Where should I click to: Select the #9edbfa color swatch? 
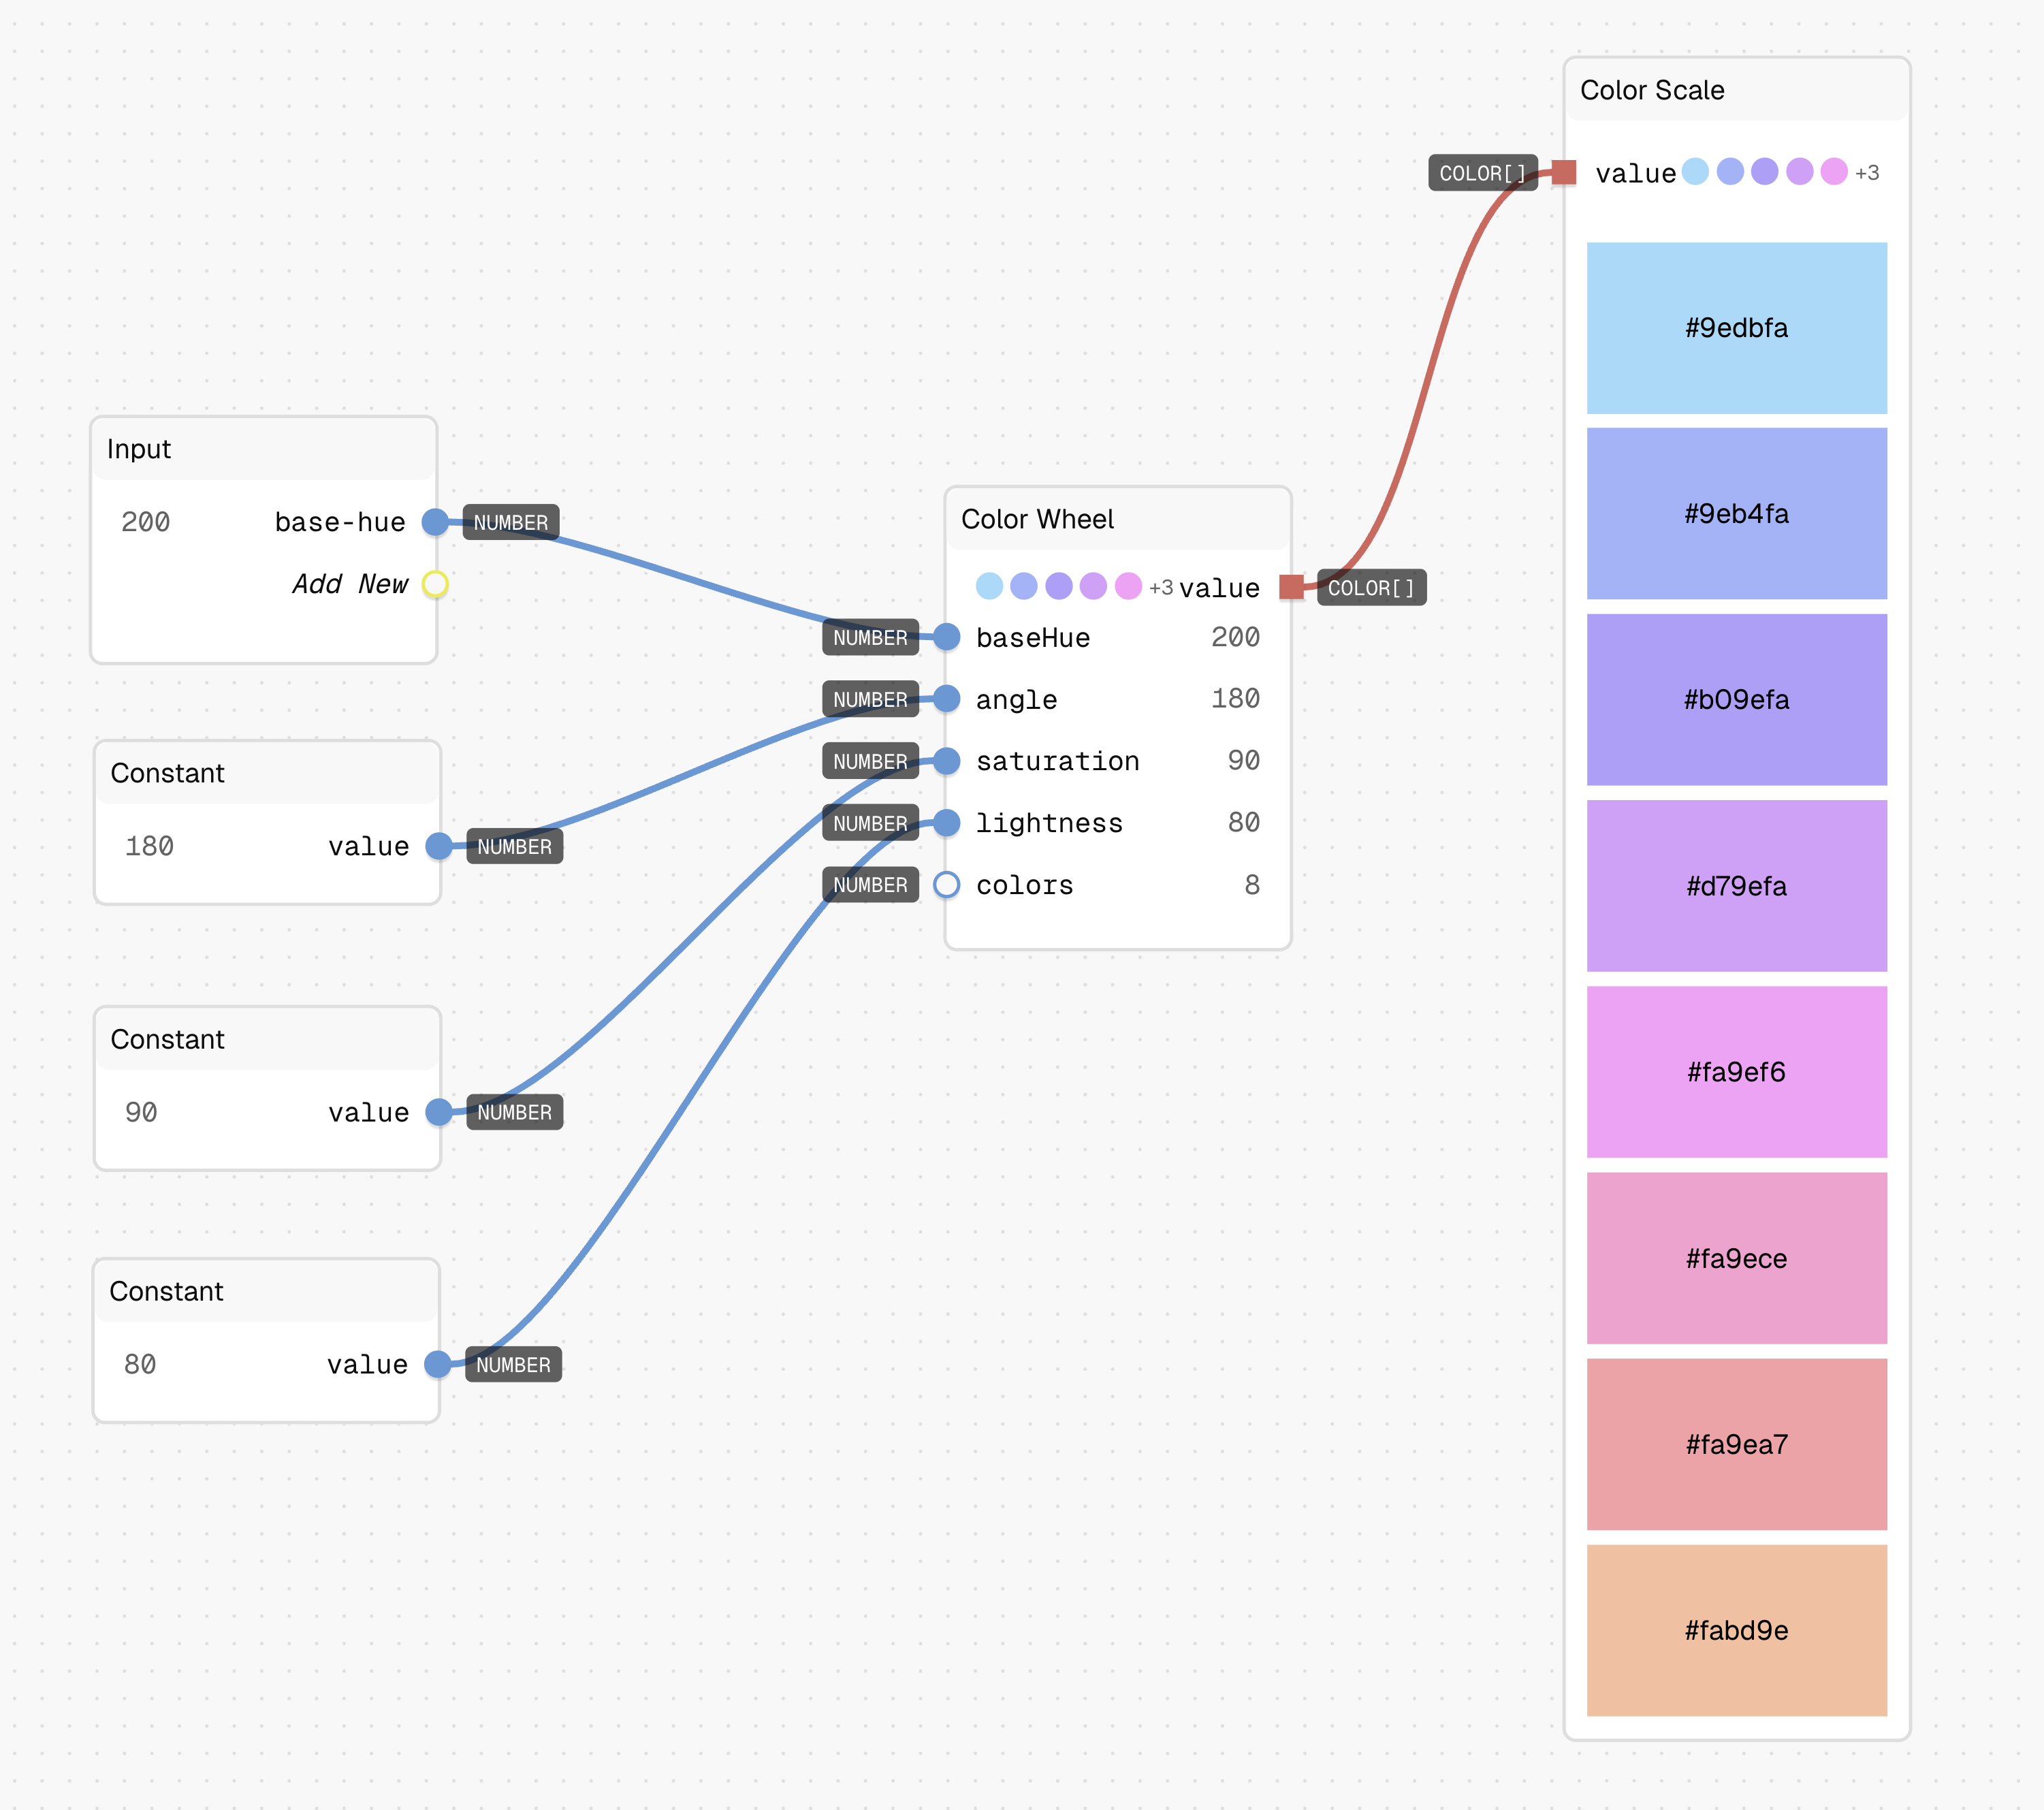pyautogui.click(x=1736, y=328)
